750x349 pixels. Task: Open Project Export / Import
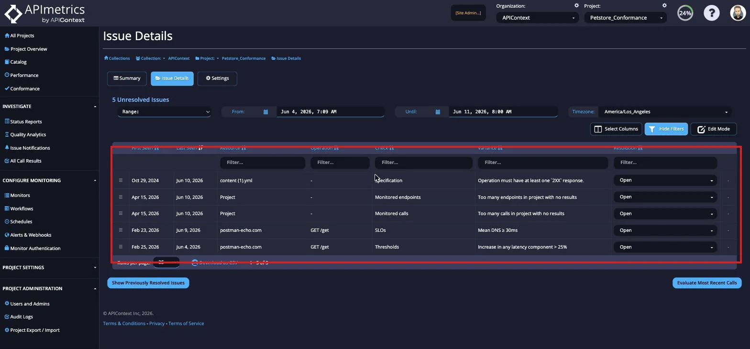coord(32,330)
